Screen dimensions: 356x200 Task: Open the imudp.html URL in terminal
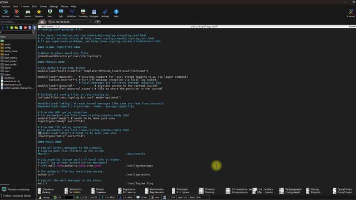point(100,115)
